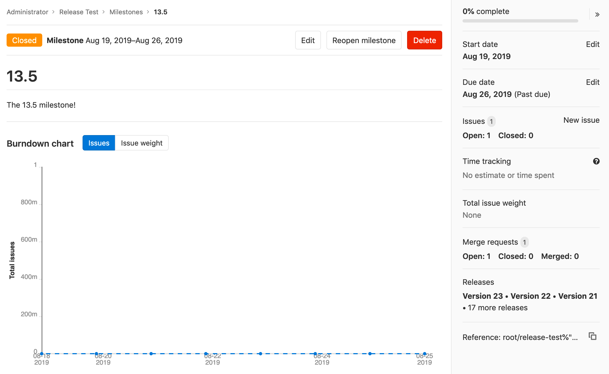Edit the Due date

[593, 82]
